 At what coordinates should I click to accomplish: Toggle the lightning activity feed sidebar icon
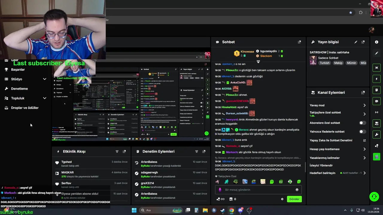(x=376, y=79)
